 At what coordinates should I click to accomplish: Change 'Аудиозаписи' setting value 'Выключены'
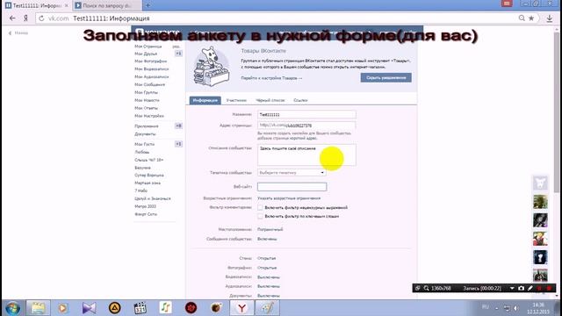click(x=269, y=287)
